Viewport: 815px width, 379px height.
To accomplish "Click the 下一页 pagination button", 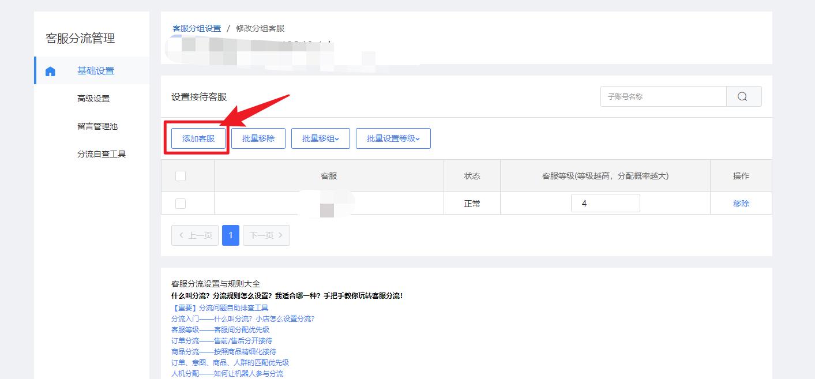I will [266, 235].
